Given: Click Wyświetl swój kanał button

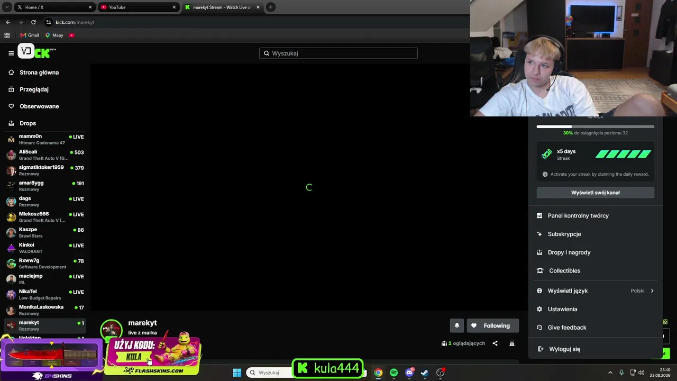Looking at the screenshot, I should point(596,193).
